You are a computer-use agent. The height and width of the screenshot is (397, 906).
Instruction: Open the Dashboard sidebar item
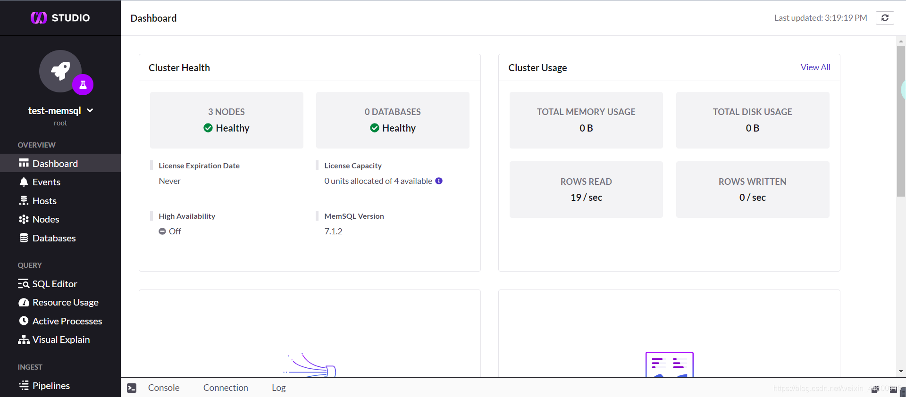click(x=60, y=163)
